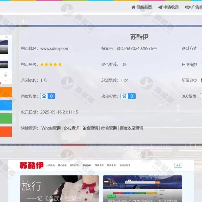
Task: Open 山海云计算 in preview site navigation
Action: (x=125, y=165)
